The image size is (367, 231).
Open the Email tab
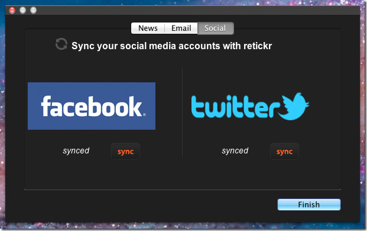point(181,28)
